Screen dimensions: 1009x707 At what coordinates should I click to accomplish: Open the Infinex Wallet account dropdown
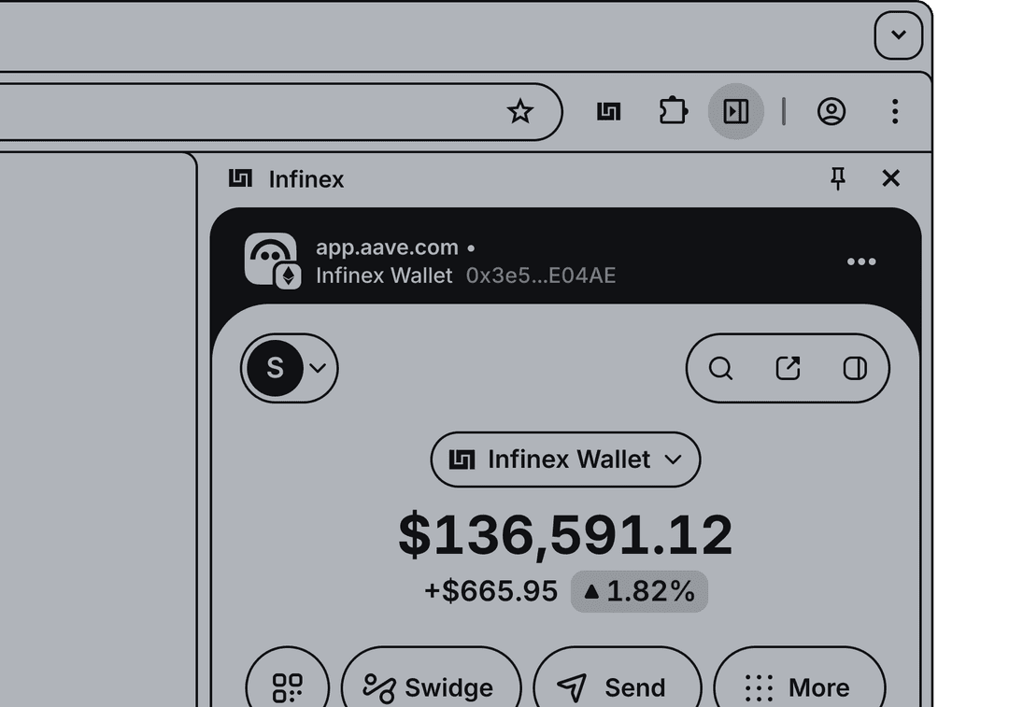(x=564, y=460)
